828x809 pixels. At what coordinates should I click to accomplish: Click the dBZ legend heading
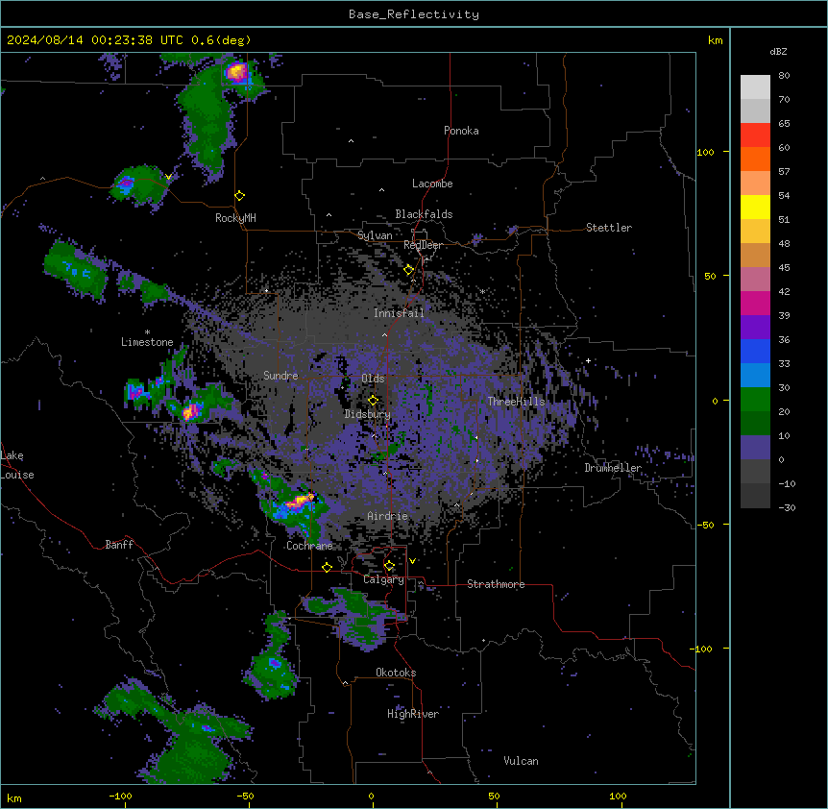click(778, 52)
